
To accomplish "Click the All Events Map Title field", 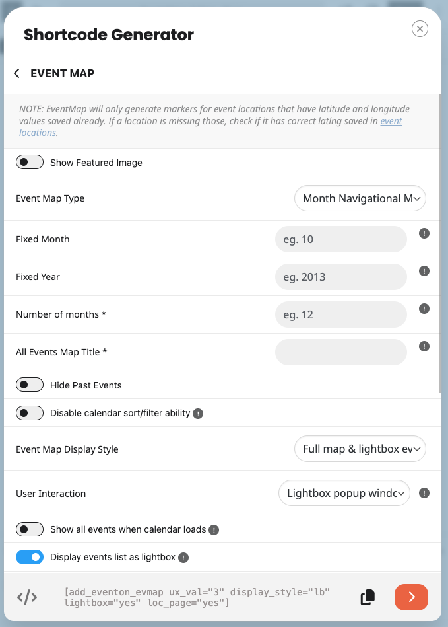I will [341, 352].
